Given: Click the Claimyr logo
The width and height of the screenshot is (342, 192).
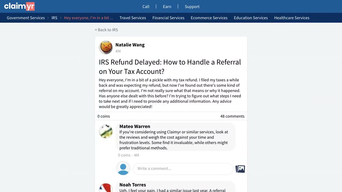Looking at the screenshot, I should (x=19, y=6).
